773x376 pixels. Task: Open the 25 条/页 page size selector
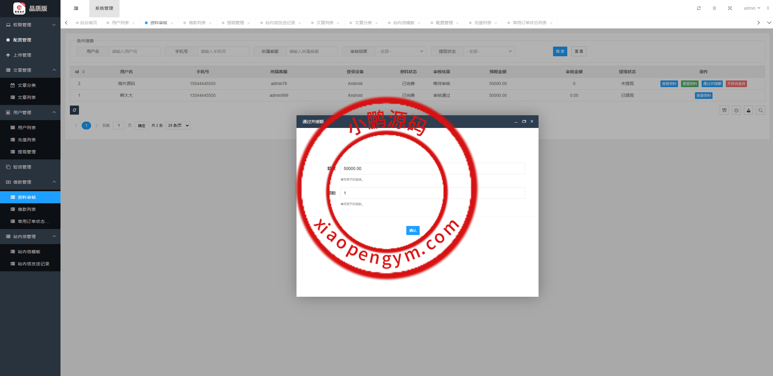tap(178, 126)
